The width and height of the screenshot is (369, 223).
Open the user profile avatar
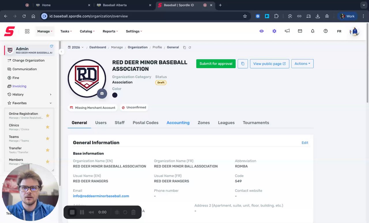(x=355, y=31)
